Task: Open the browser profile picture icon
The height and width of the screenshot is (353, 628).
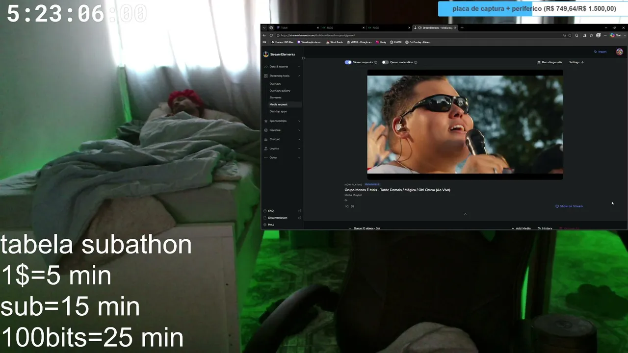Action: coord(599,35)
